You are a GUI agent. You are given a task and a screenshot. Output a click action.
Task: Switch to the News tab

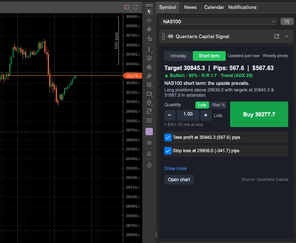coord(190,7)
